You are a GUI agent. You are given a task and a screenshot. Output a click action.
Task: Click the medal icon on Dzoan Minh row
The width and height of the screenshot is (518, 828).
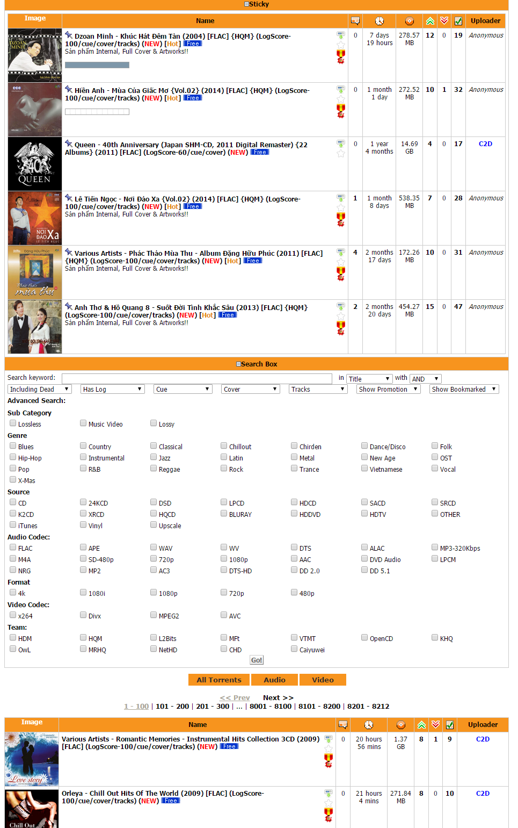(341, 56)
